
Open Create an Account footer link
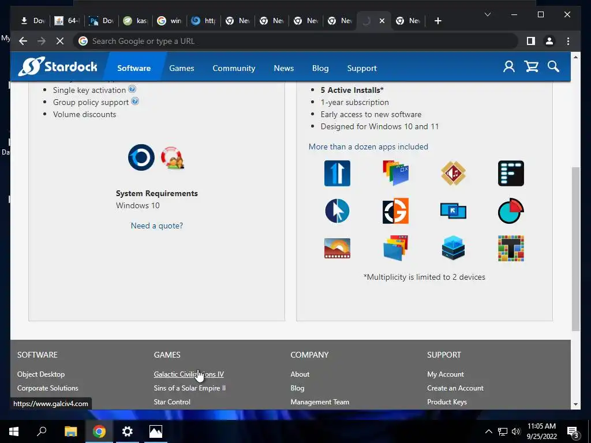pos(455,388)
